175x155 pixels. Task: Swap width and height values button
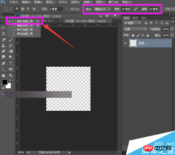click(135, 9)
